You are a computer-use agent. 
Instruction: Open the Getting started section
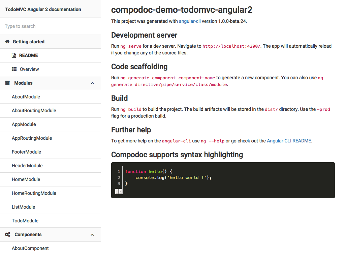pos(51,42)
